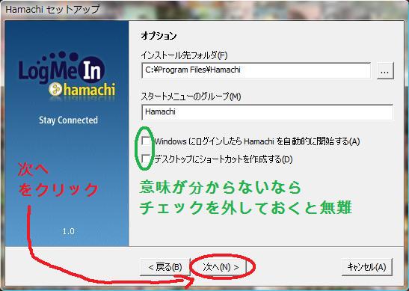Go back with the < 戻る(B) button
The image size is (409, 291).
click(x=165, y=267)
